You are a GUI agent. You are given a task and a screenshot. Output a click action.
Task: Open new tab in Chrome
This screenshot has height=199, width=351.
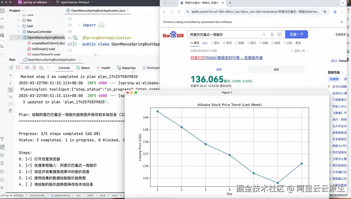click(230, 3)
